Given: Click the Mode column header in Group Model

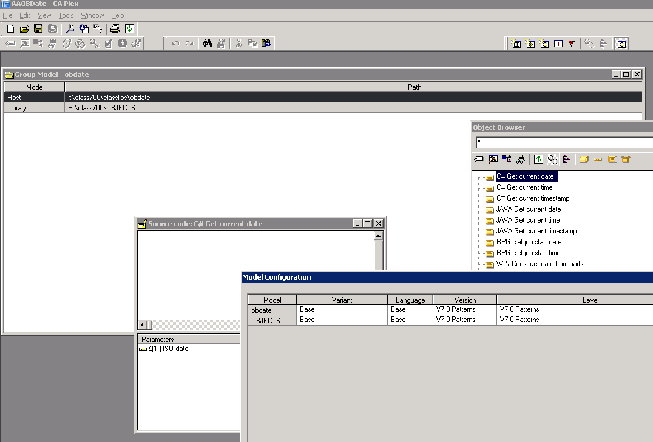Looking at the screenshot, I should click(34, 87).
